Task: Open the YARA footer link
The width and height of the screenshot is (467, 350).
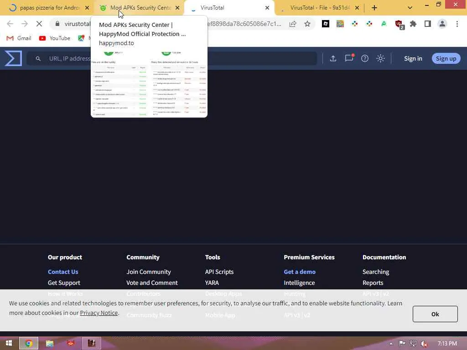Action: (x=212, y=283)
